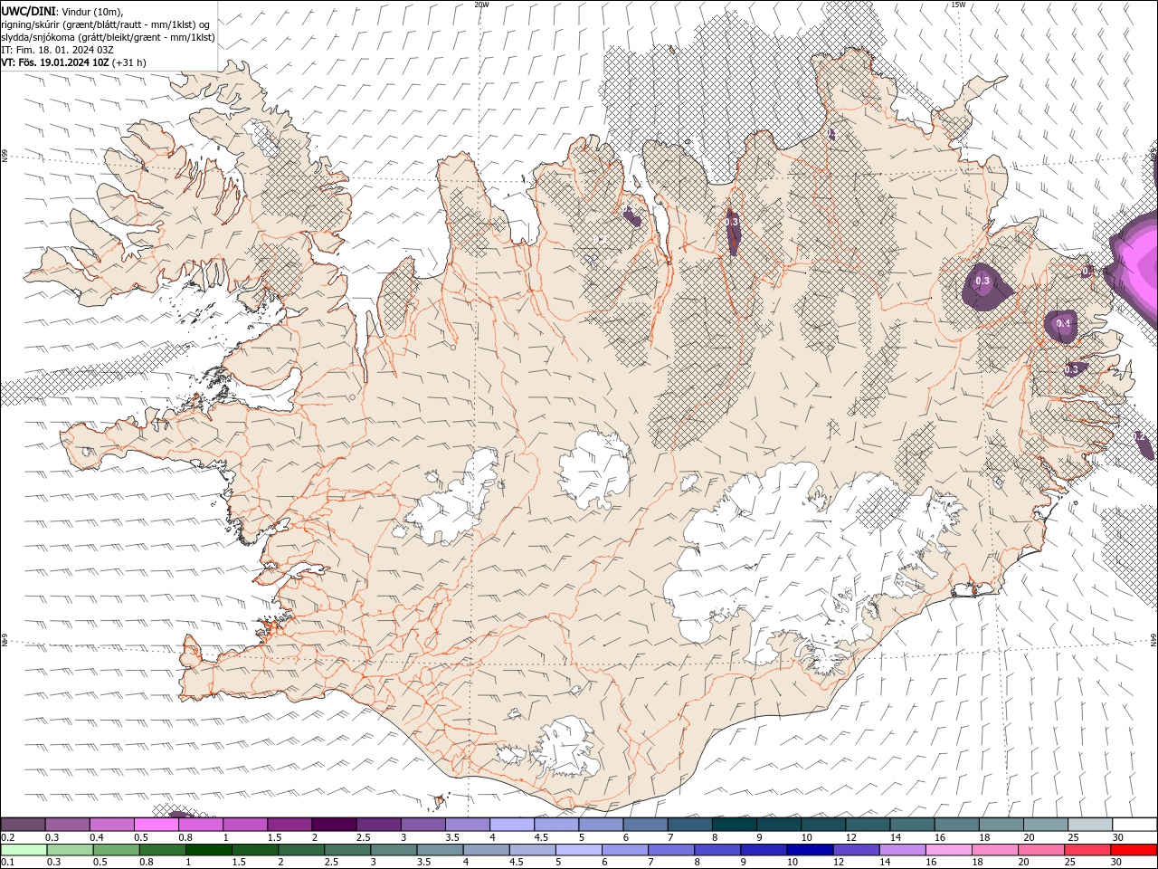This screenshot has height=869, width=1158.
Task: Click the 'rigning/skúrir' legend description line
Action: click(107, 24)
